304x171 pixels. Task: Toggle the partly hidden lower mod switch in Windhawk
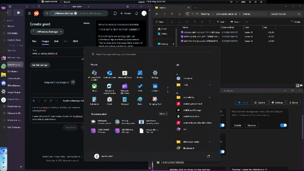tap(222, 152)
